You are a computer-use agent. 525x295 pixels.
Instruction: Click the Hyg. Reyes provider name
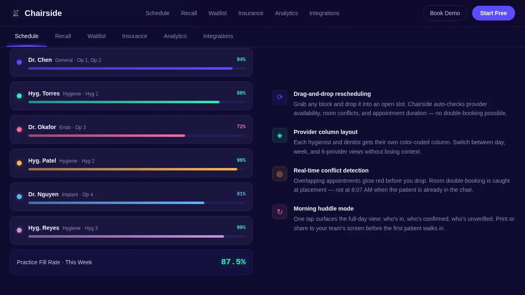click(x=44, y=228)
